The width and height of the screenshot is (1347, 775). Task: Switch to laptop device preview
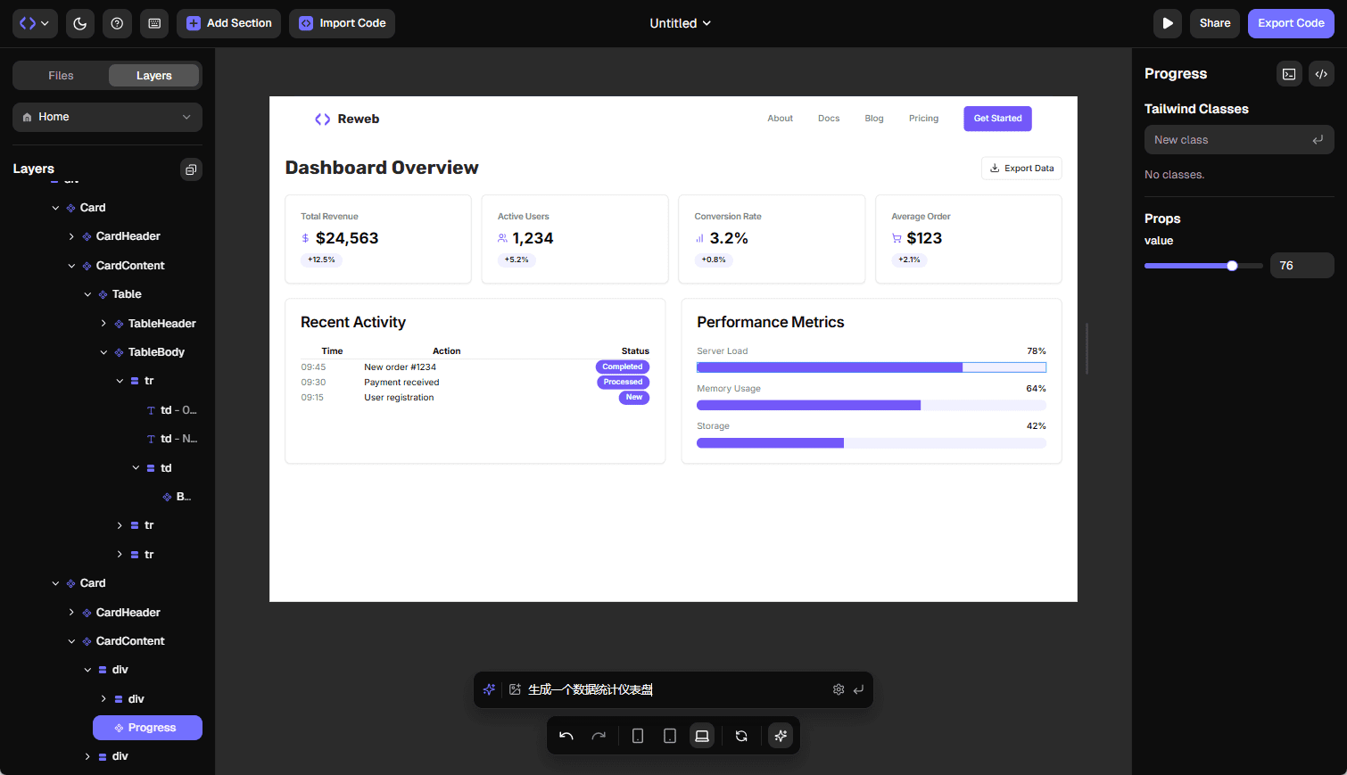(x=702, y=736)
